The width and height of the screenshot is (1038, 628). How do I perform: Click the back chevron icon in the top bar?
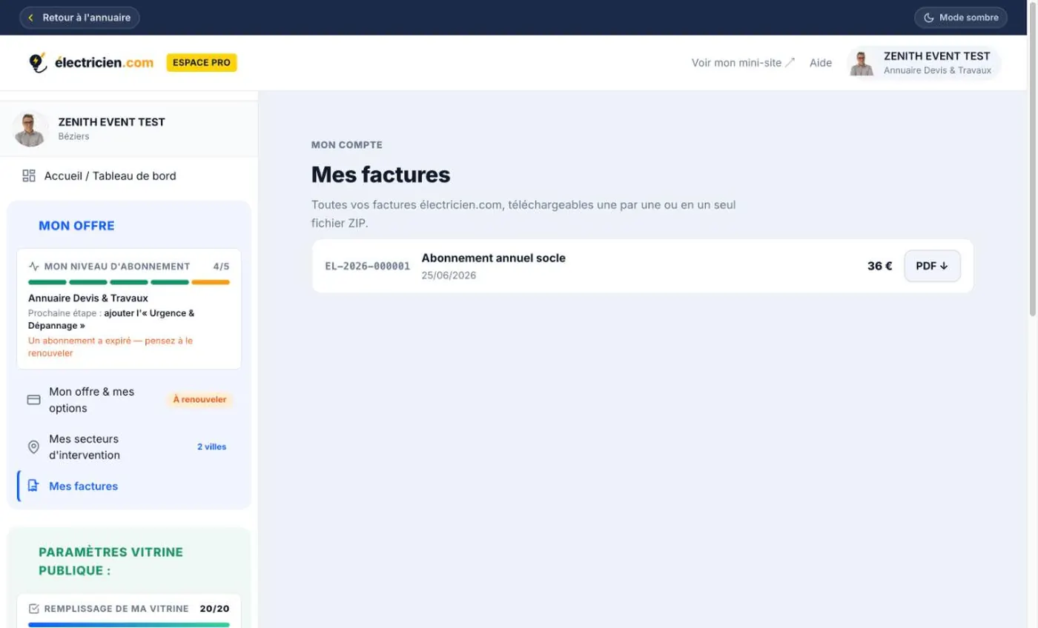pyautogui.click(x=30, y=17)
